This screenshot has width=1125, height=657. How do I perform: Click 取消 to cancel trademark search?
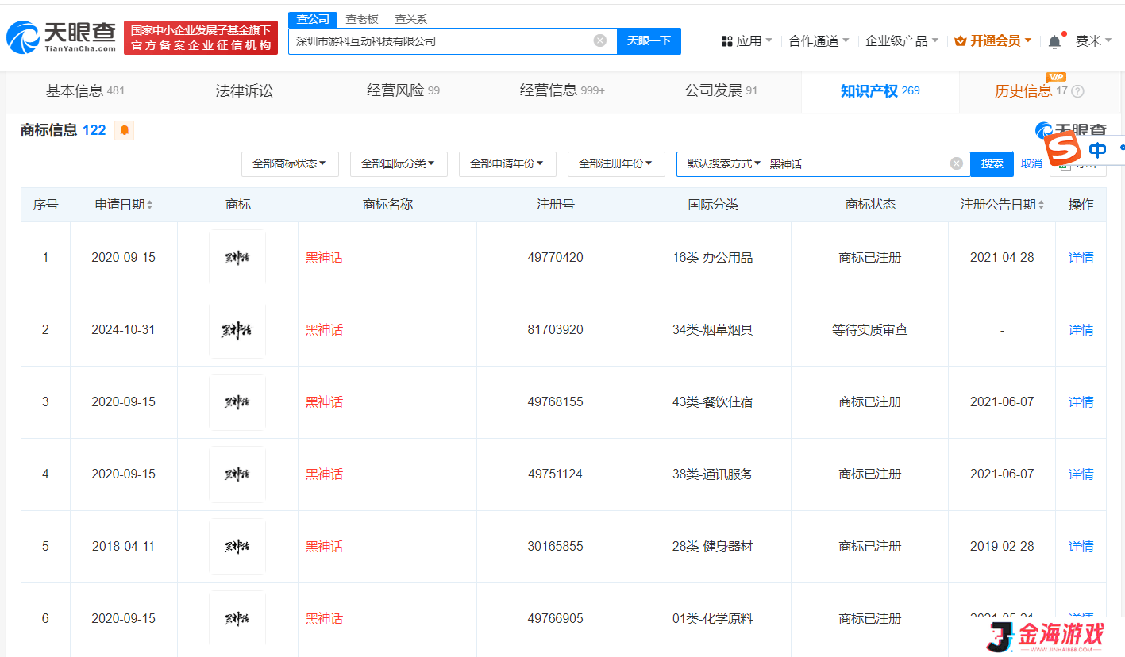click(x=1031, y=163)
